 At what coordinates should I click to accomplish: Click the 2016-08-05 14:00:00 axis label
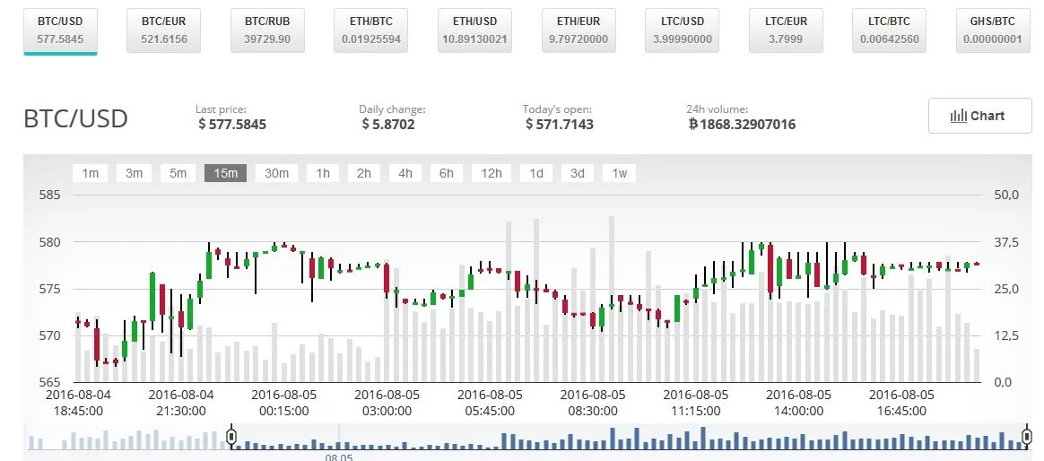[799, 403]
